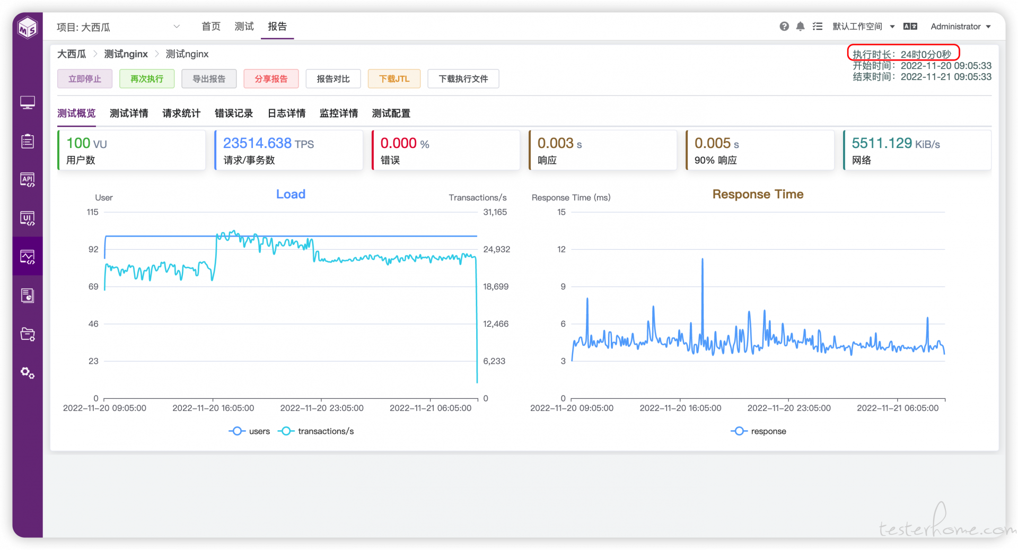Click the 导出报告 button
Screen dimensions: 1018x550
coord(209,78)
